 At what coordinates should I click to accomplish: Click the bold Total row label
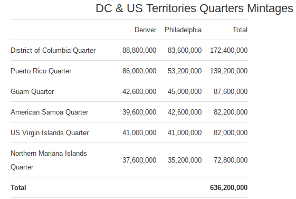tap(18, 188)
